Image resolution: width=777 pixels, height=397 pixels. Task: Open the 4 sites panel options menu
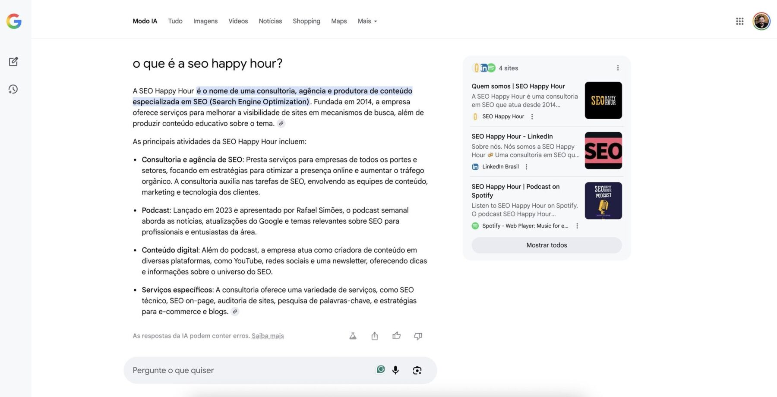pyautogui.click(x=618, y=68)
